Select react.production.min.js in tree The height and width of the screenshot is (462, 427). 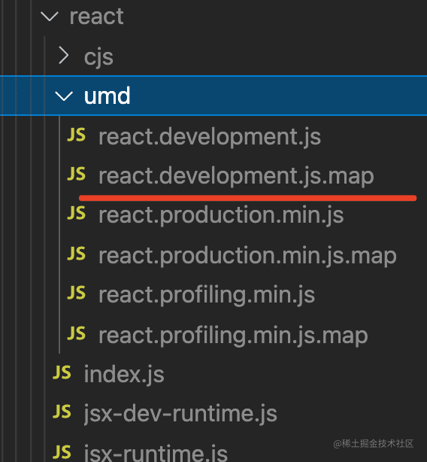coord(221,215)
